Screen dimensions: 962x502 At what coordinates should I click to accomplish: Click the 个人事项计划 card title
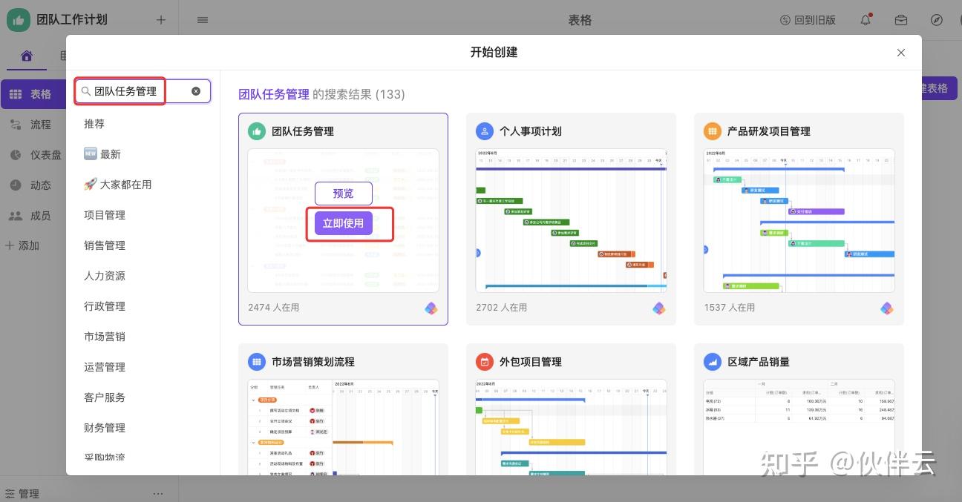click(x=531, y=131)
